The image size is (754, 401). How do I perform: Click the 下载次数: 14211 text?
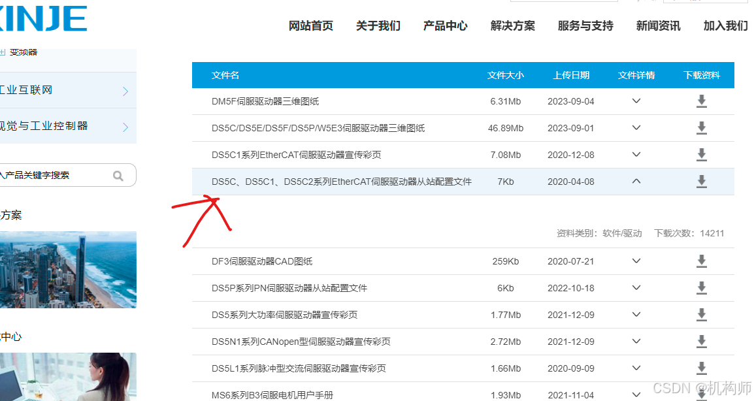(689, 233)
